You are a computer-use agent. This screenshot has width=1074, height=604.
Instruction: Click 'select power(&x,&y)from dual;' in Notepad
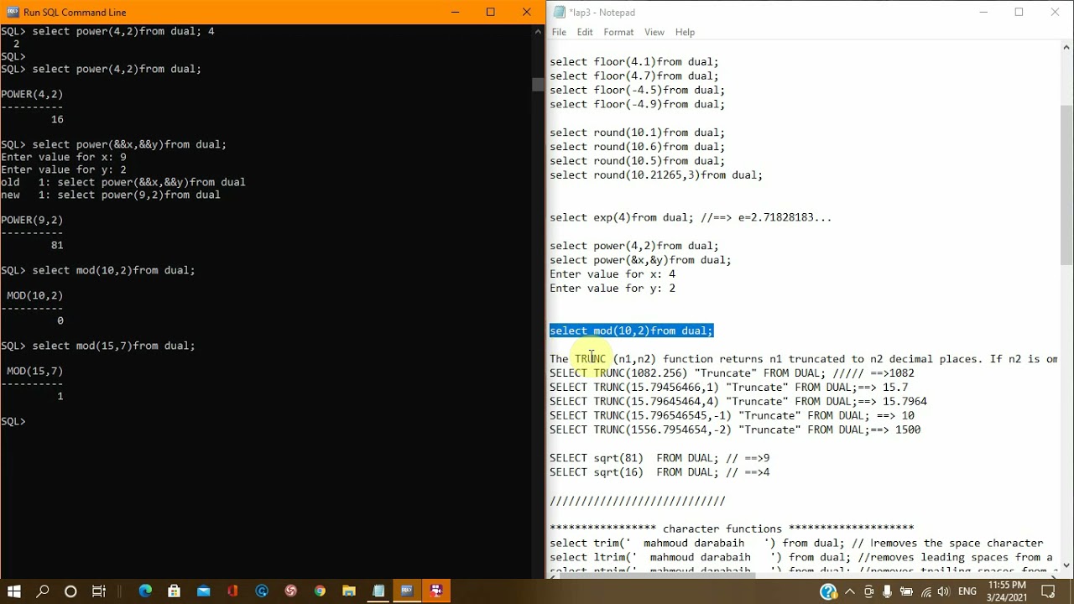(x=640, y=260)
